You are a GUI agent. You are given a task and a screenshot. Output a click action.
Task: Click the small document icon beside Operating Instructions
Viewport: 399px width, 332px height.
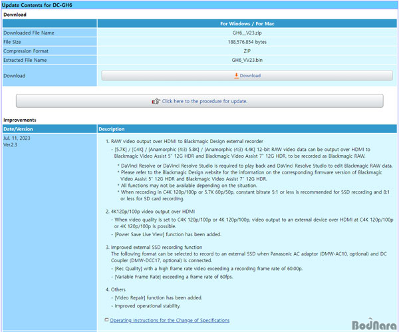point(106,320)
